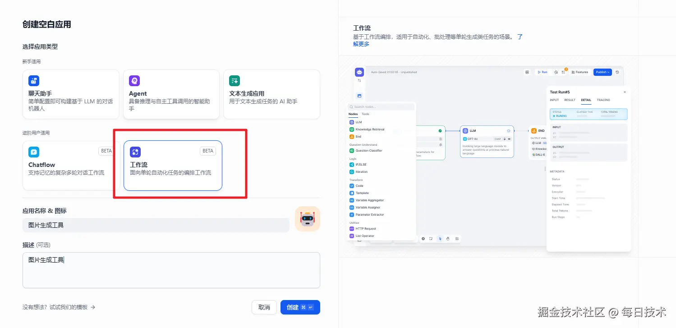Open the TRACING tab of Test Run#5

tap(603, 100)
